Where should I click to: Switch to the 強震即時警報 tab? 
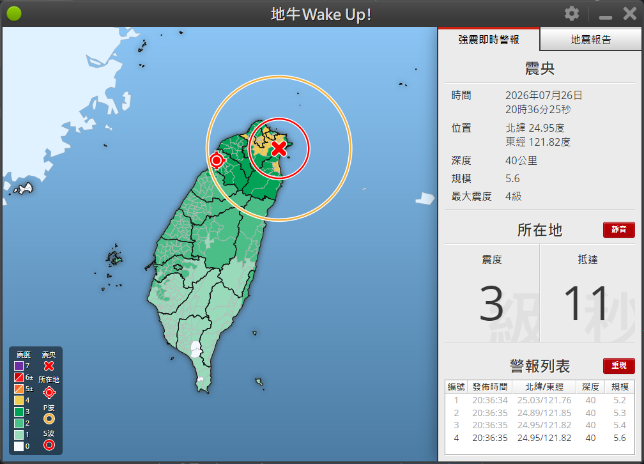[489, 40]
